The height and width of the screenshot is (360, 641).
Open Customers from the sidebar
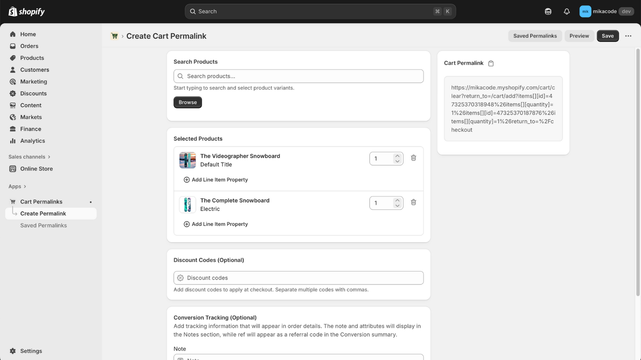34,70
